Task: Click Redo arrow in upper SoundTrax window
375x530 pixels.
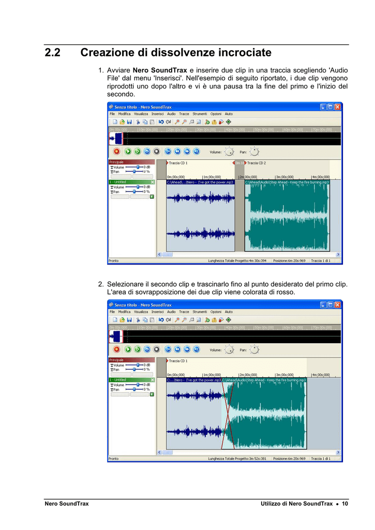Action: pyautogui.click(x=168, y=122)
